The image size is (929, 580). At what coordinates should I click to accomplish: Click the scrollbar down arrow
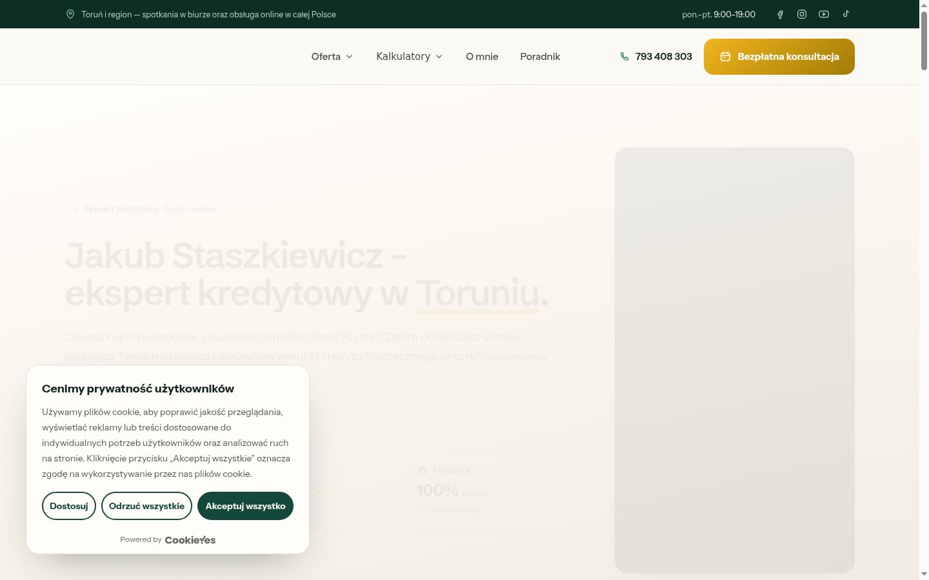point(924,574)
